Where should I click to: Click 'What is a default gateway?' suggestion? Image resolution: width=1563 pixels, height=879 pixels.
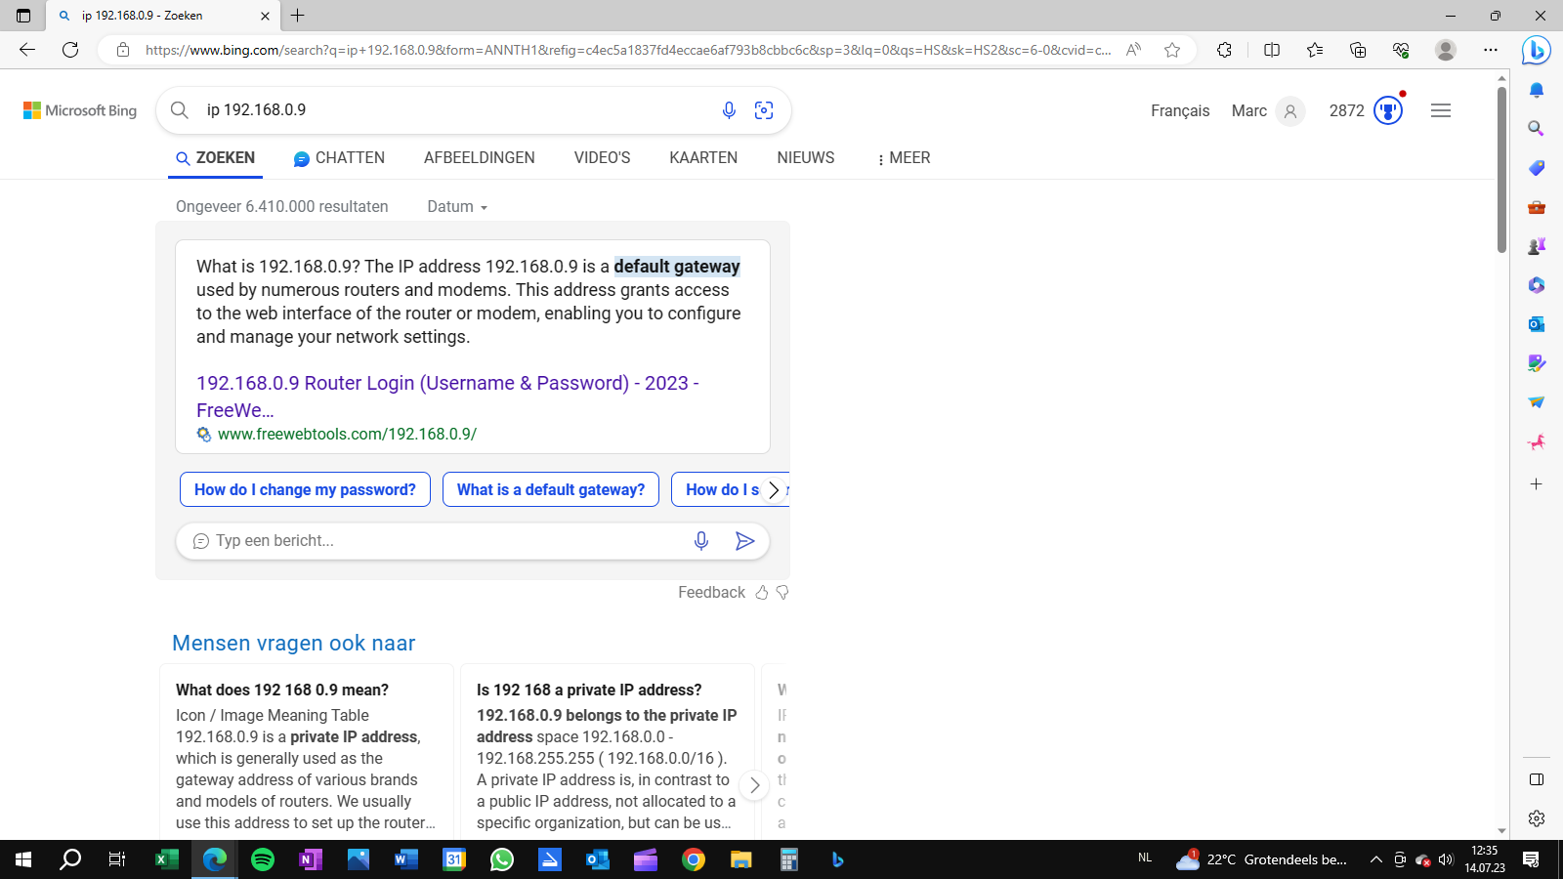click(551, 489)
